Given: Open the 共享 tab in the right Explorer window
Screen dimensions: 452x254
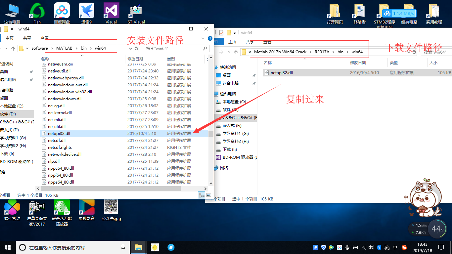Looking at the screenshot, I should [250, 42].
